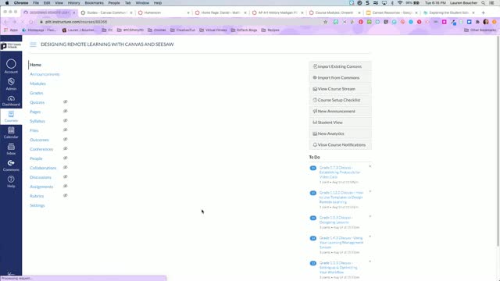Open the Help question mark icon
The image size is (500, 281).
(x=11, y=180)
